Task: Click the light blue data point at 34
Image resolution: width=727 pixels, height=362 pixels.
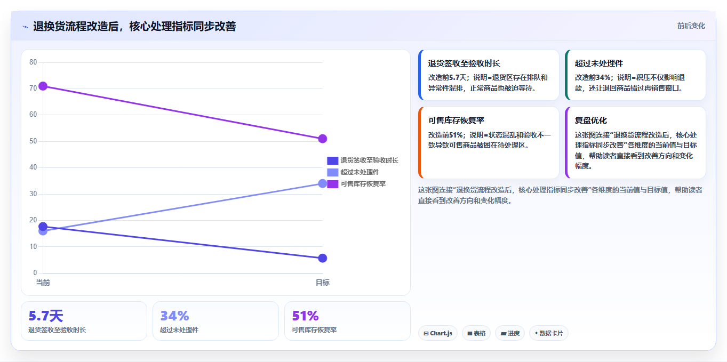Action: pos(322,183)
